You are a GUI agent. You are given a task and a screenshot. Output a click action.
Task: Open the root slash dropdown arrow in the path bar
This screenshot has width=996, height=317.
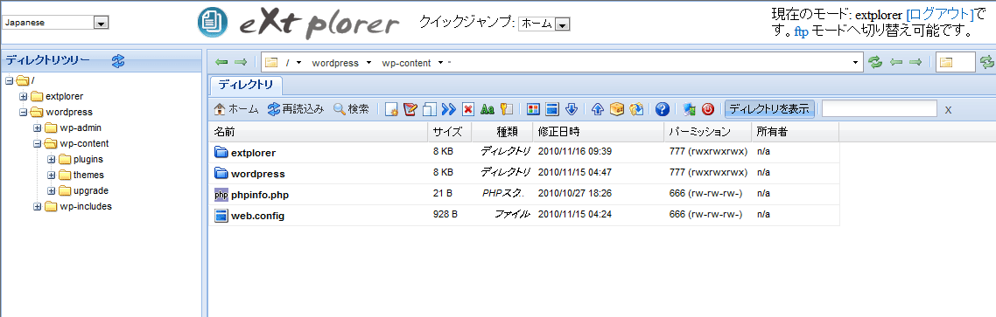tap(299, 63)
